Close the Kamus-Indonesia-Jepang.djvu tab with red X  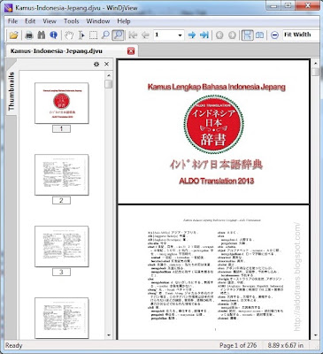(131, 51)
